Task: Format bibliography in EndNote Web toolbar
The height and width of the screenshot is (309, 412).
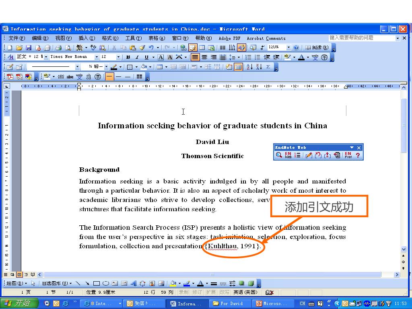Action: pos(297,155)
